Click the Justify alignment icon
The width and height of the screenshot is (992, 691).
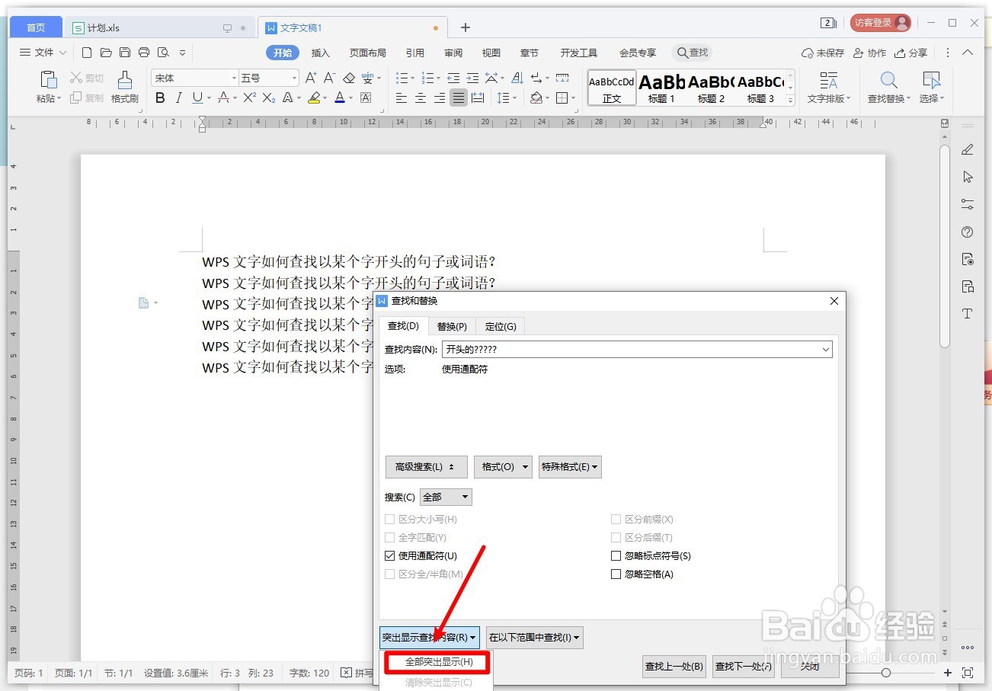pos(459,98)
